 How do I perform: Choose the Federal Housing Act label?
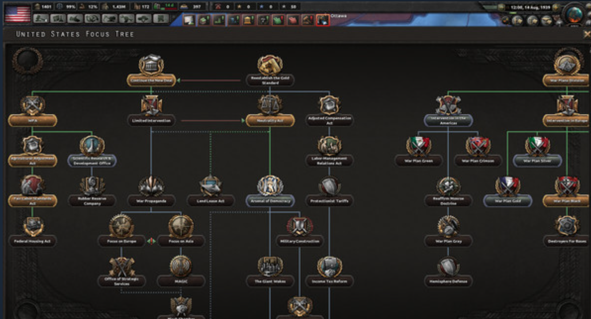33,241
